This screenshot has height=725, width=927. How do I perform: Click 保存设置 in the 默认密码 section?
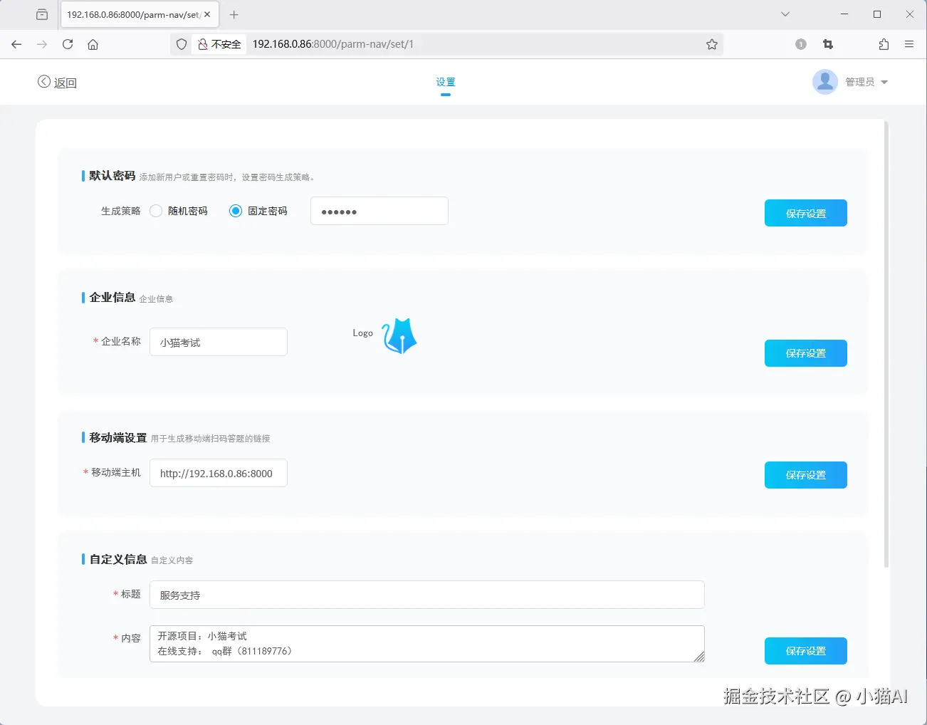[805, 212]
